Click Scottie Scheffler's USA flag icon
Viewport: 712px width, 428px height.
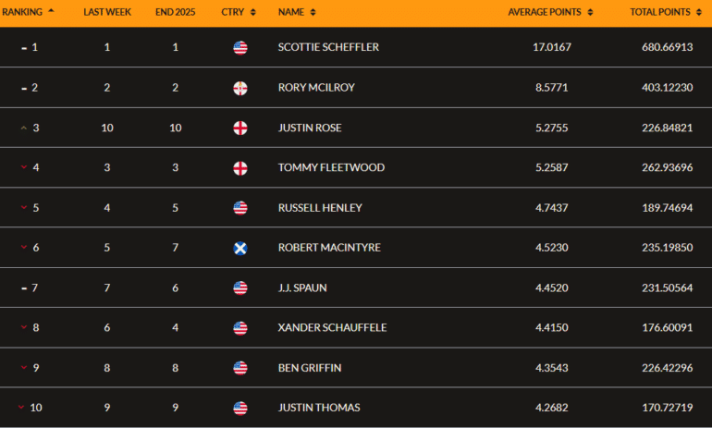(240, 47)
